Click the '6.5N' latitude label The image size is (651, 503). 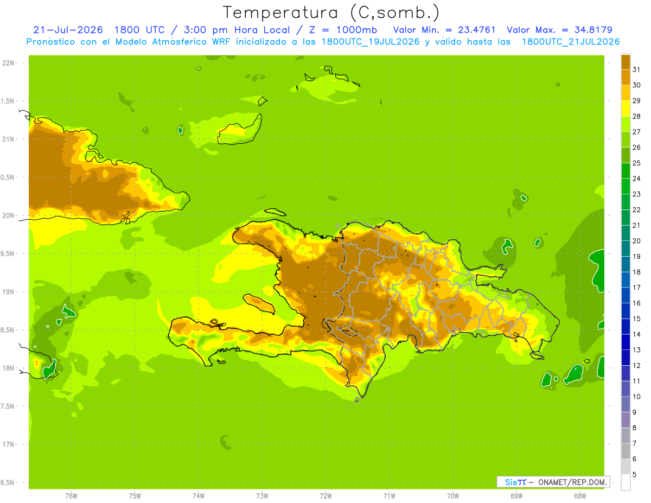tap(8, 482)
